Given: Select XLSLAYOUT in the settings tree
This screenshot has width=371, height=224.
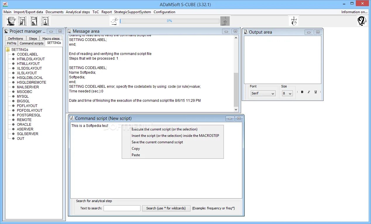Looking at the screenshot, I should click(x=27, y=73).
